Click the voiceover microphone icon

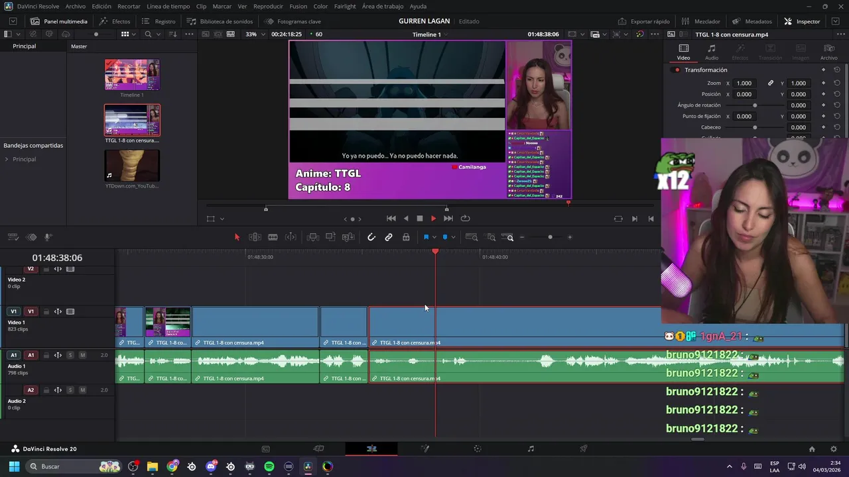[x=48, y=237]
